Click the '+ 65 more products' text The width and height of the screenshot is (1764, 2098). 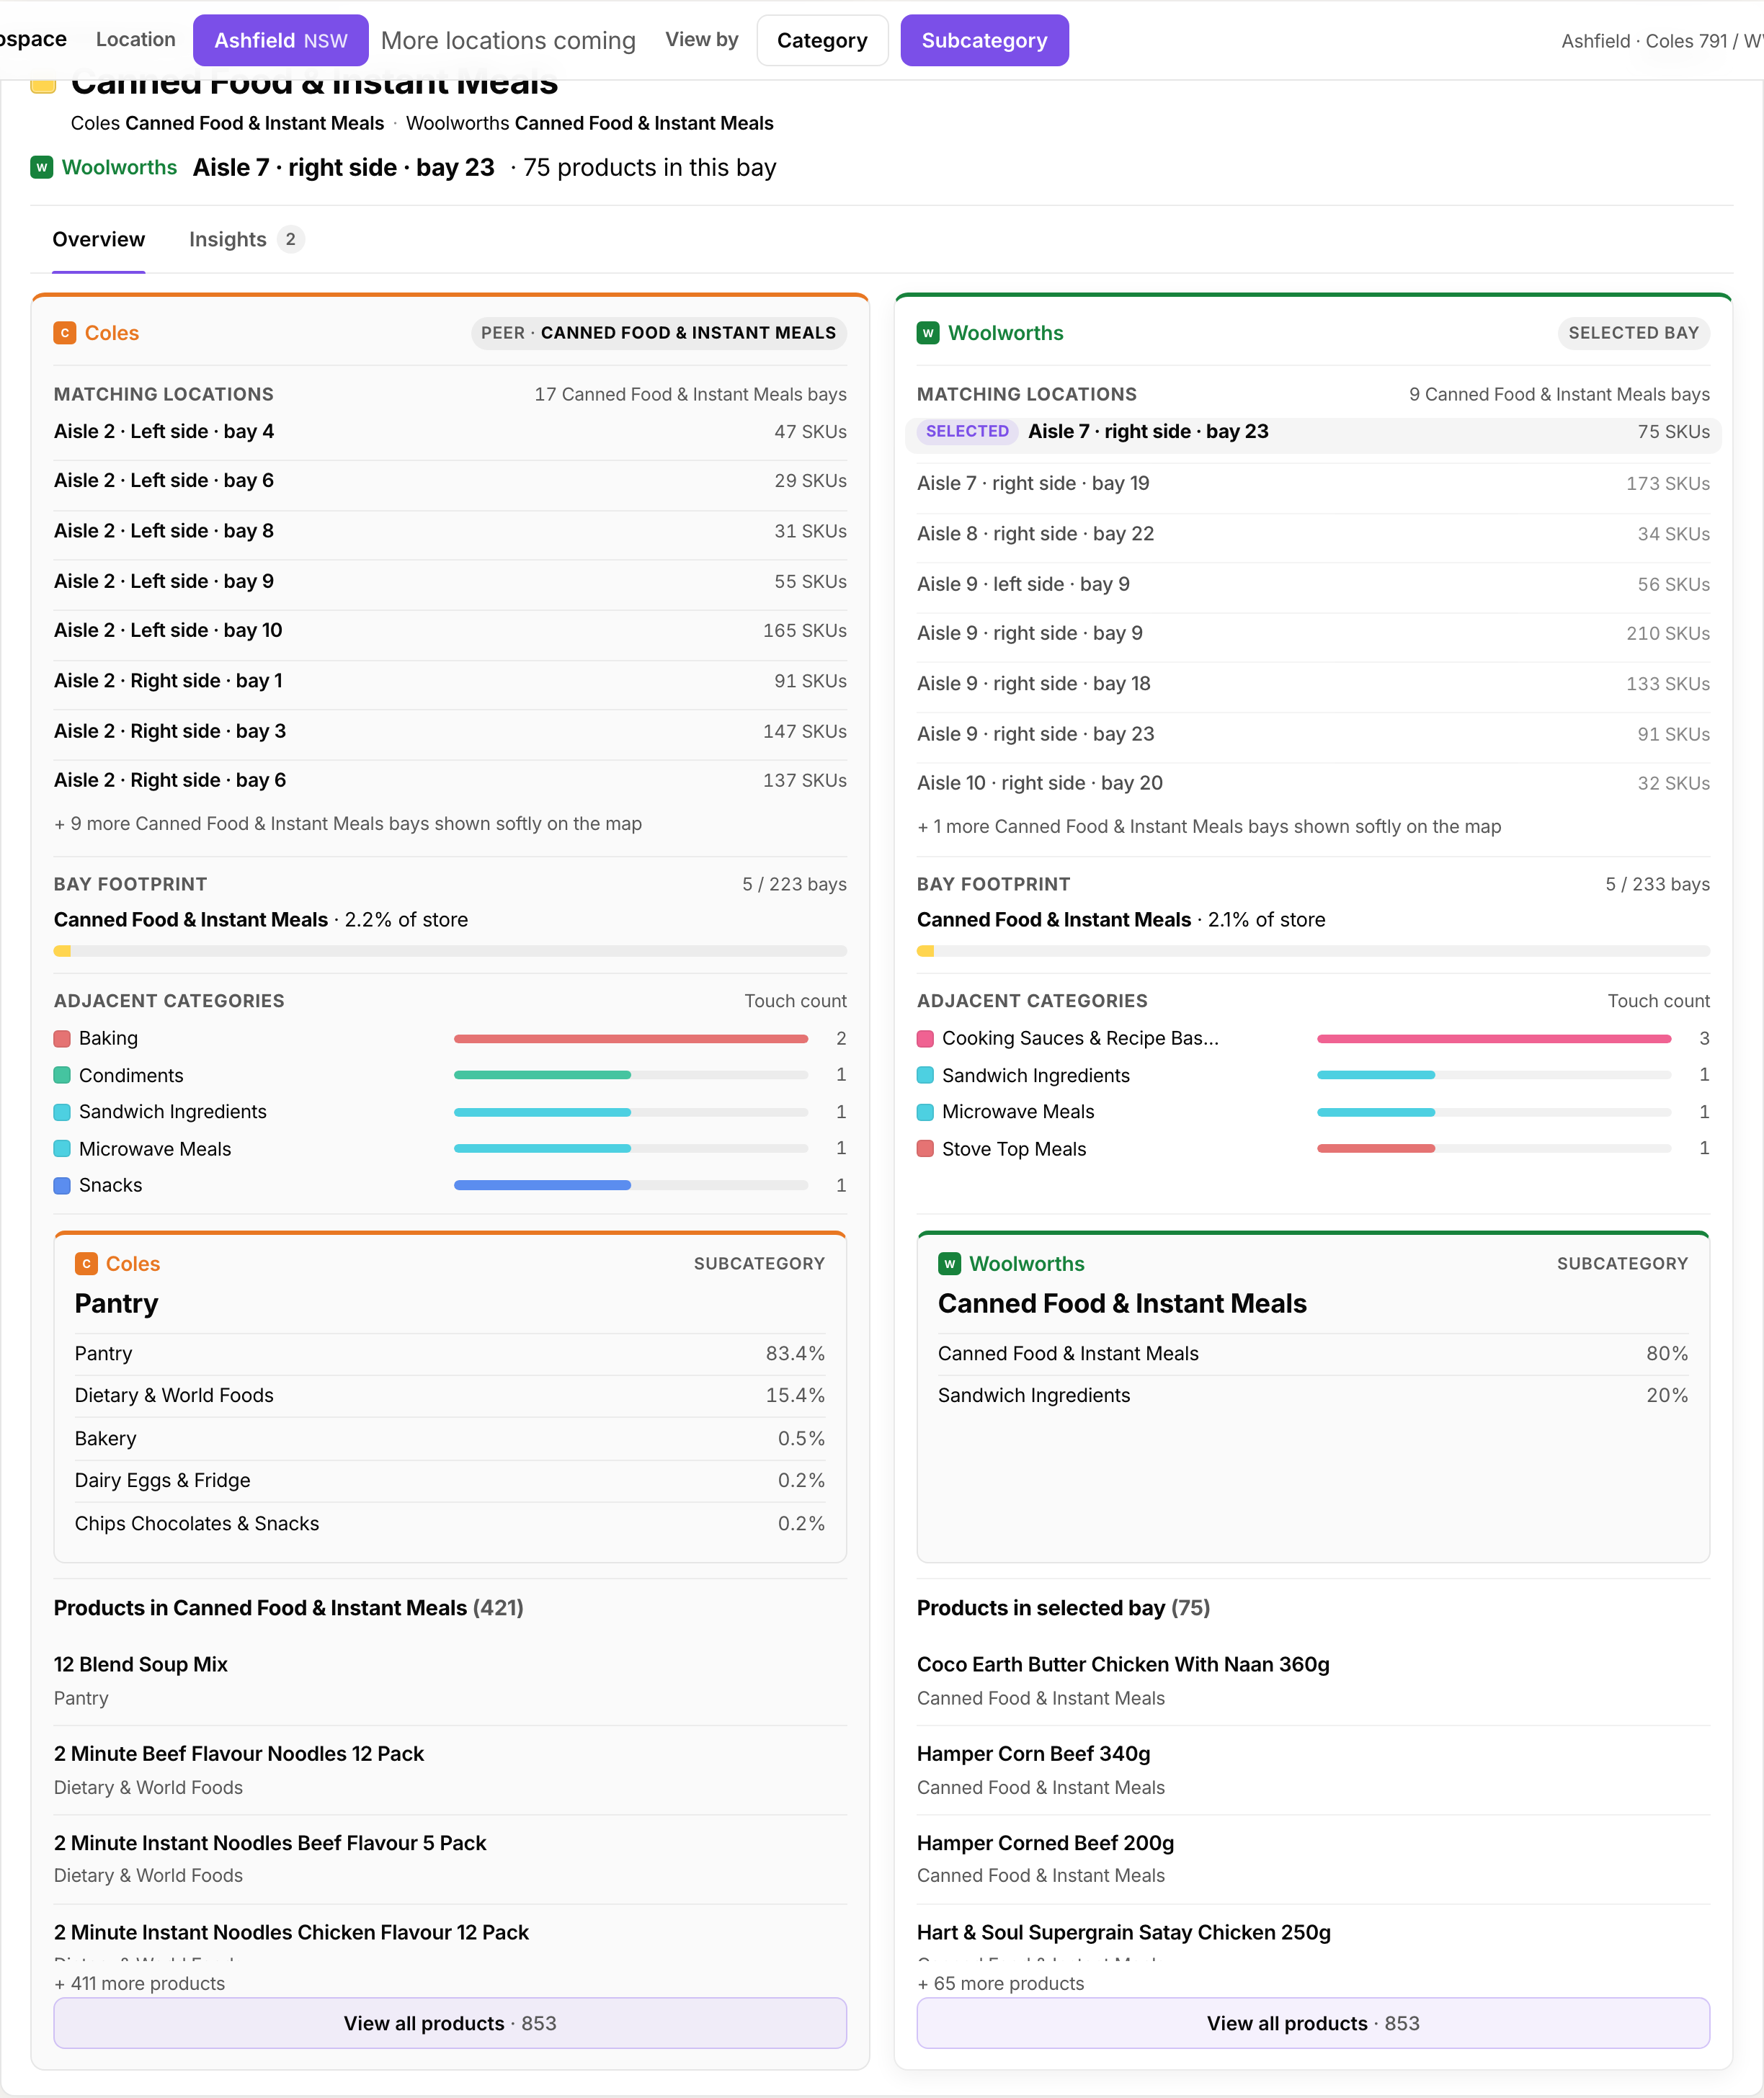point(1001,1984)
